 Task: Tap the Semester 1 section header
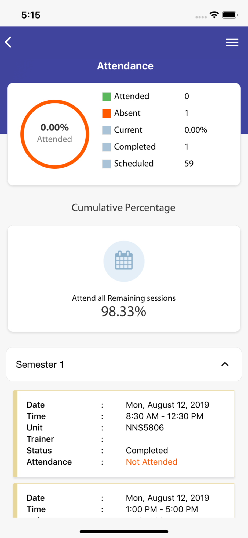click(124, 364)
